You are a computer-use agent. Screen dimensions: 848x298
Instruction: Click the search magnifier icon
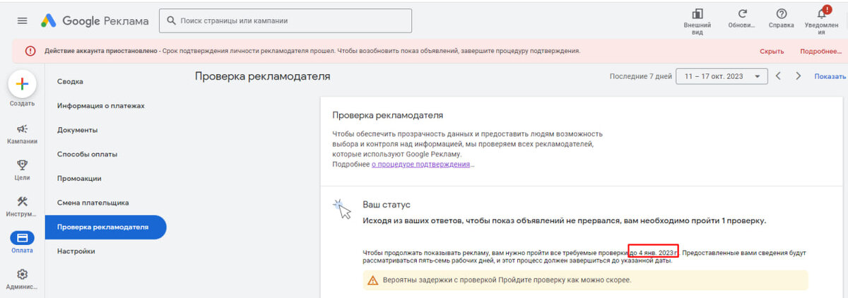[x=171, y=20]
